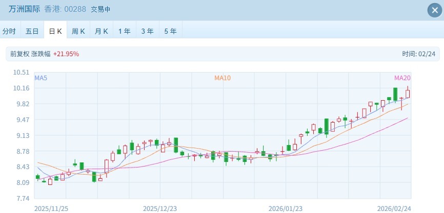Image resolution: width=444 pixels, height=213 pixels.
Task: Click the 时间: 02/24 time display
Action: tap(418, 54)
